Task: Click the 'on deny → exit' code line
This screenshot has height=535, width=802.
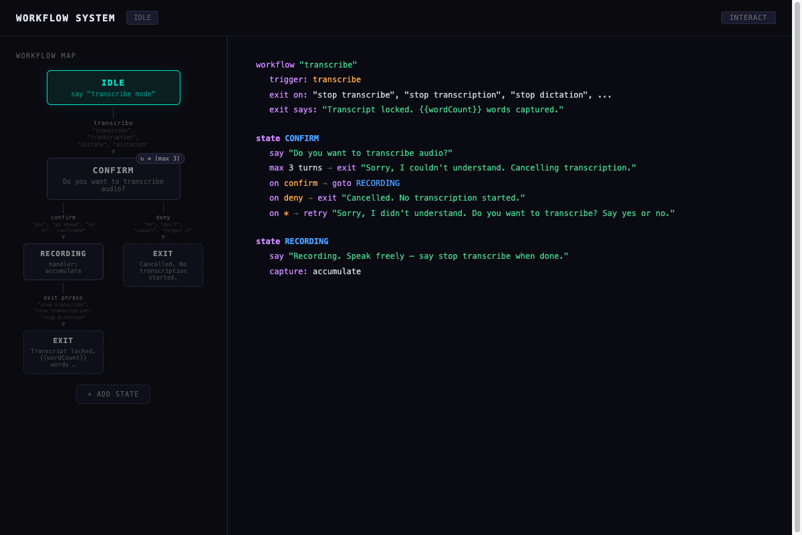Action: pos(397,198)
